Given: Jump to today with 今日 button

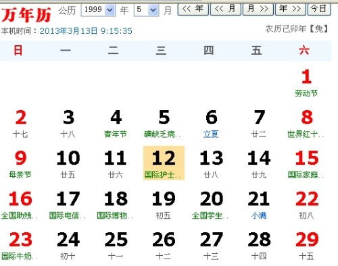Looking at the screenshot, I should (x=319, y=9).
